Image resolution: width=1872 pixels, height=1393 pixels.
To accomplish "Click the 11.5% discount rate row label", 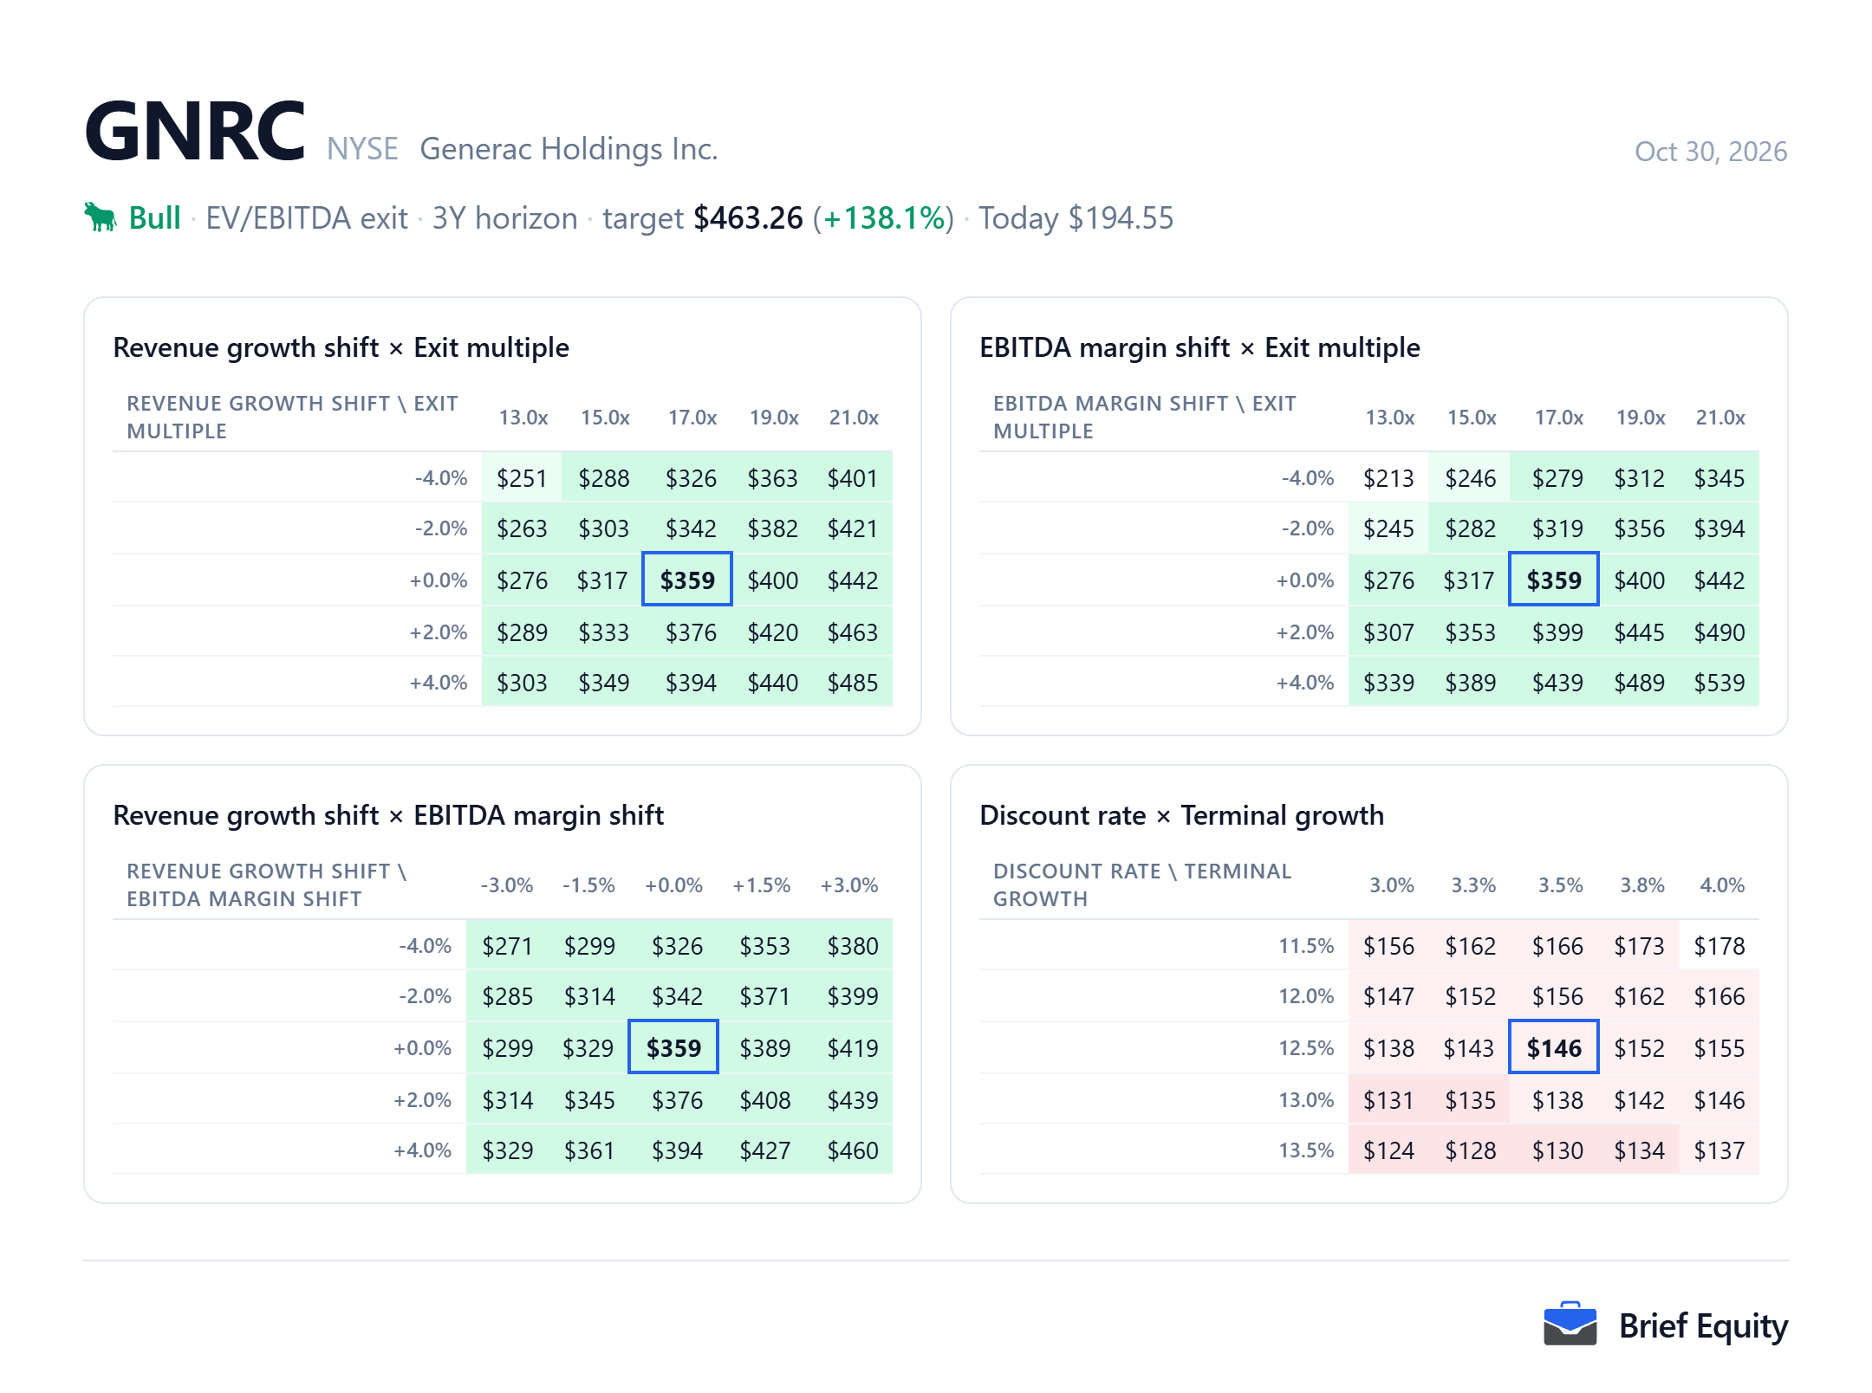I will point(1306,945).
